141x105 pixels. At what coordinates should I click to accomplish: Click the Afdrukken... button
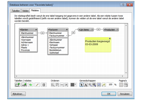coord(18,94)
